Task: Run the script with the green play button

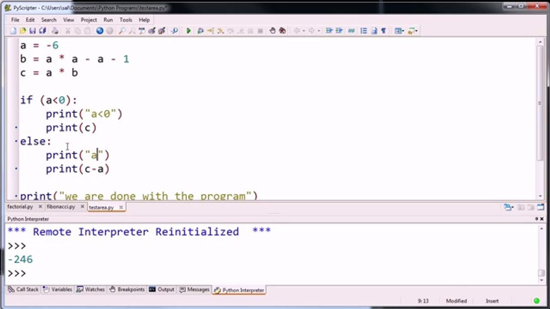Action: (x=188, y=31)
